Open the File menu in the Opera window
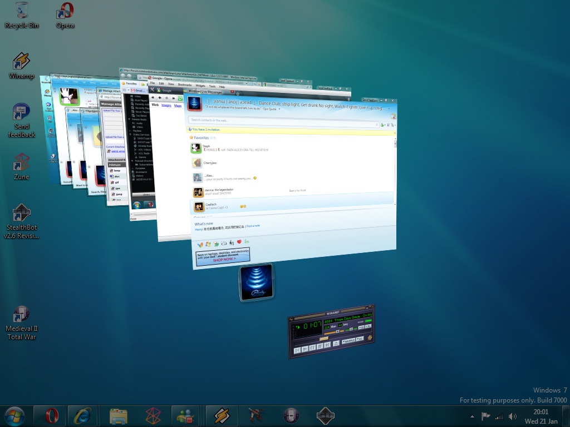This screenshot has height=427, width=570. point(153,83)
